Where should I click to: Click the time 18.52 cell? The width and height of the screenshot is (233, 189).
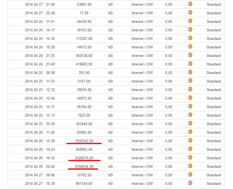point(50,158)
